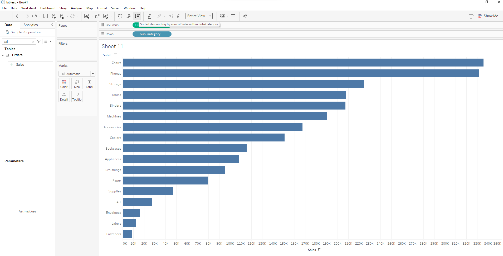Toggle the sort control next to Sales axis label

(319, 250)
